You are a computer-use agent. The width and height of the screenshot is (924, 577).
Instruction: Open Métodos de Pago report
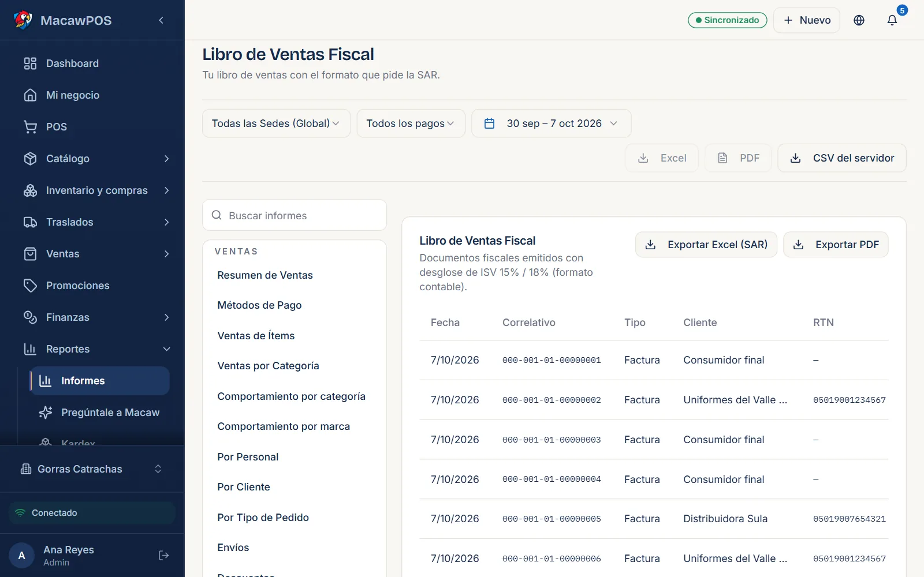click(259, 305)
